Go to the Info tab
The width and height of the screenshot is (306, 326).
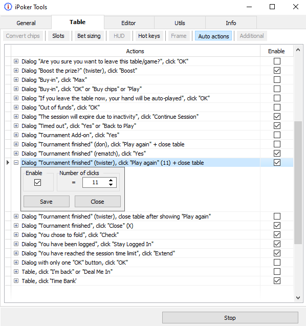coord(231,23)
